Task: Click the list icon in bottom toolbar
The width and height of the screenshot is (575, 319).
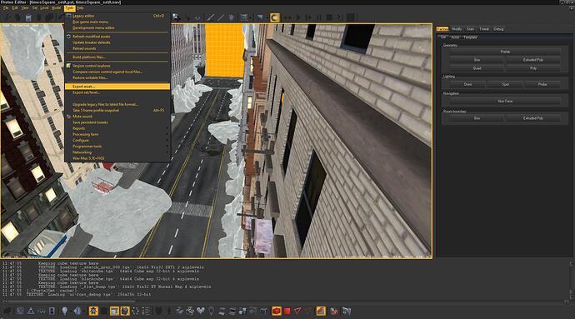Action: (x=146, y=311)
